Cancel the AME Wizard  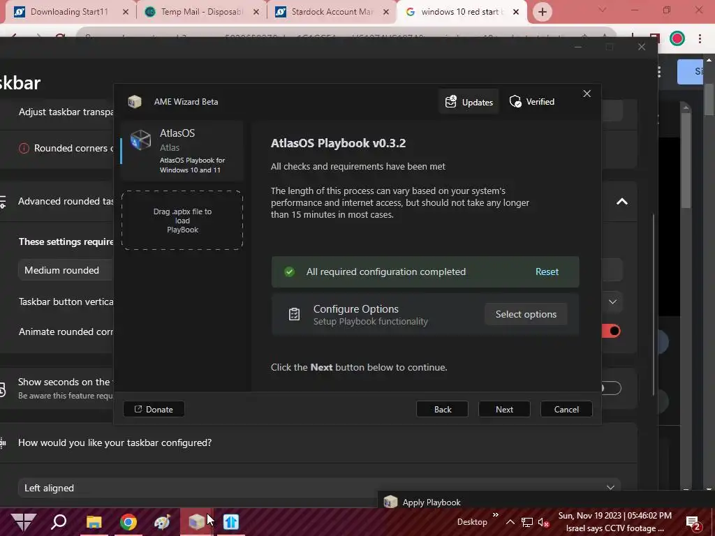(x=566, y=409)
